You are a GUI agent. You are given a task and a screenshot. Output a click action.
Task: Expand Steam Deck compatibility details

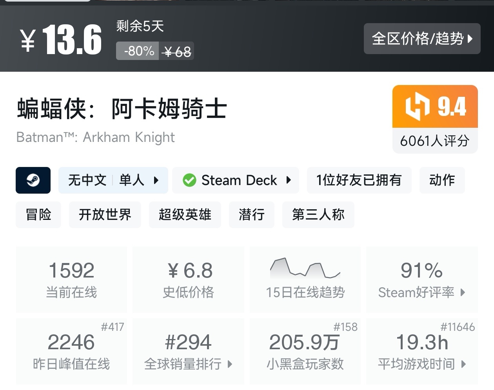pos(236,180)
